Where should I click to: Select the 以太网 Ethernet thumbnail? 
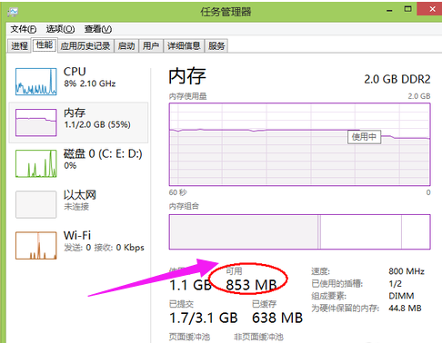coord(36,204)
